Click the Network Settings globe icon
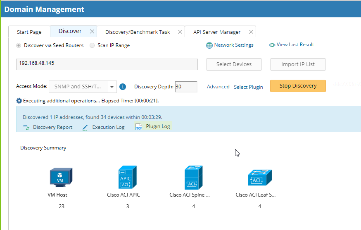The height and width of the screenshot is (230, 361). point(209,45)
